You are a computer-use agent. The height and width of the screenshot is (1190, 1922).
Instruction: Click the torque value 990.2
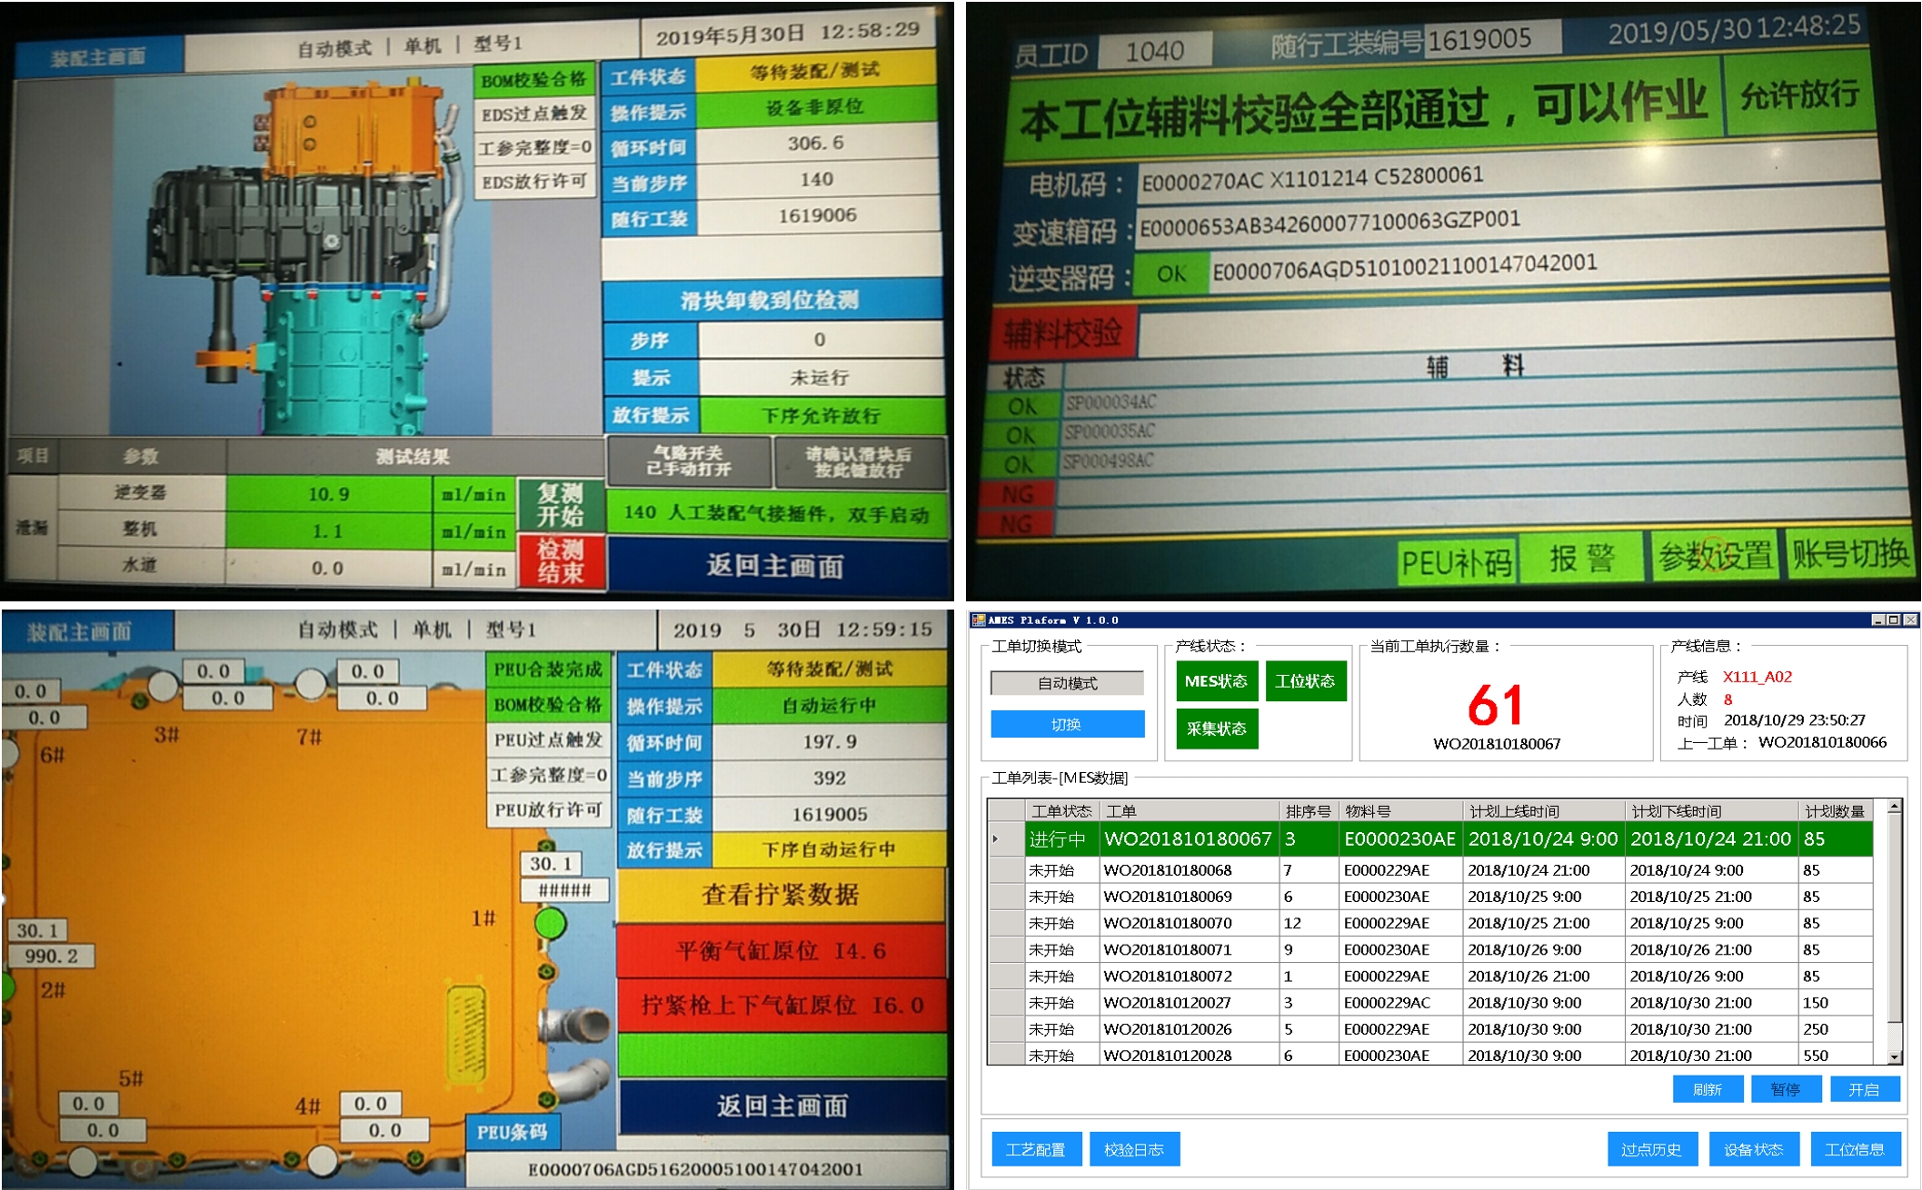[x=51, y=956]
